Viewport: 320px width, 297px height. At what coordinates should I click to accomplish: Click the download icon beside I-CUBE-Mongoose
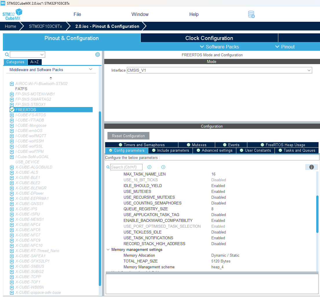coord(12,125)
